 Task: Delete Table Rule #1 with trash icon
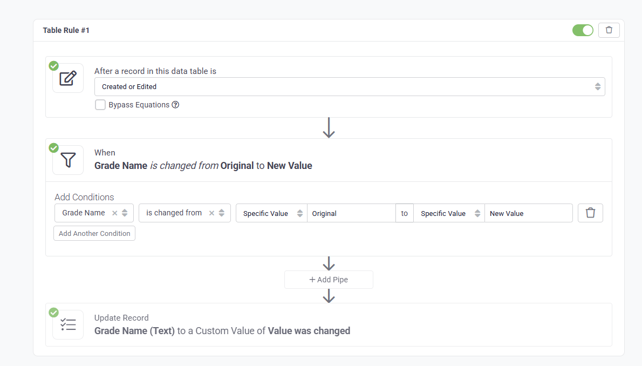coord(609,30)
